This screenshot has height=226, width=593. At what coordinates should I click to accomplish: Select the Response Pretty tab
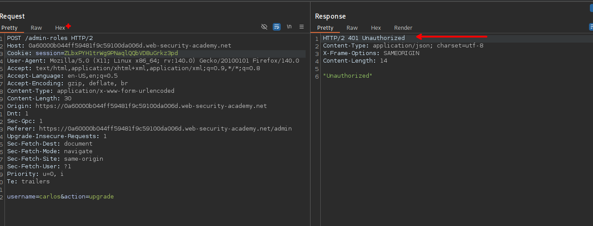pos(325,28)
